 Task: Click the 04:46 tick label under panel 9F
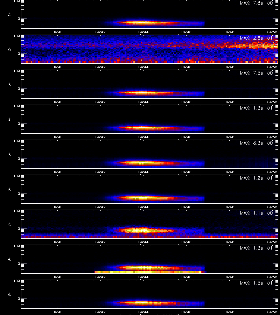(187, 312)
